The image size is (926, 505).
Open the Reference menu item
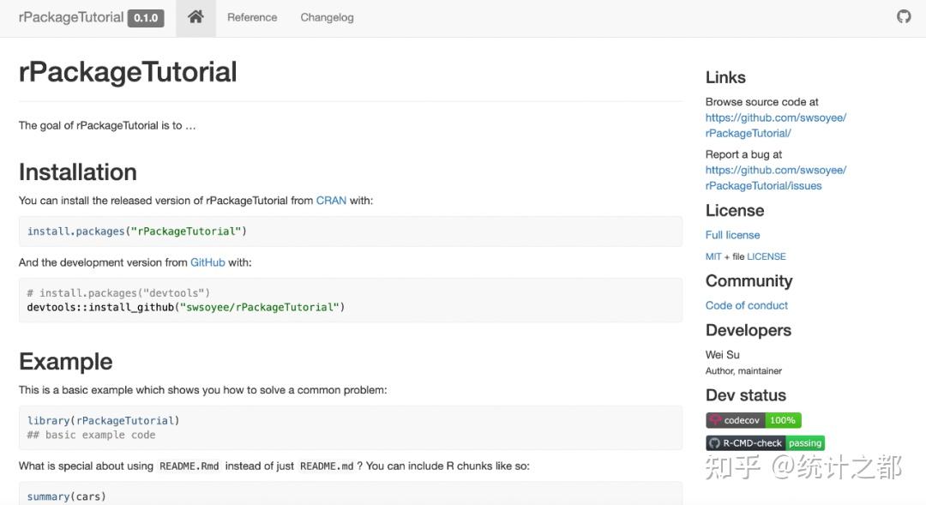point(252,17)
